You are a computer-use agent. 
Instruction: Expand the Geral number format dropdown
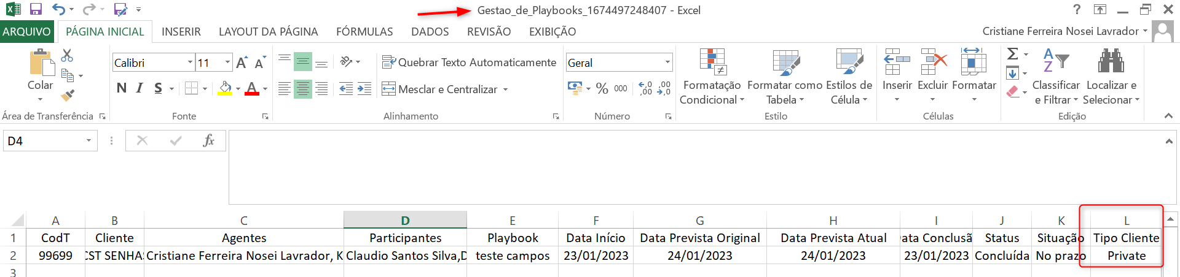[667, 63]
